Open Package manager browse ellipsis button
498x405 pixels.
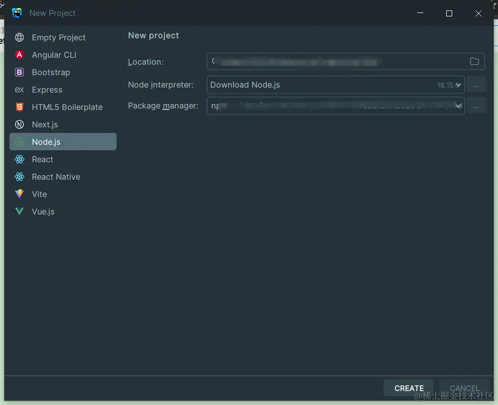click(x=476, y=106)
